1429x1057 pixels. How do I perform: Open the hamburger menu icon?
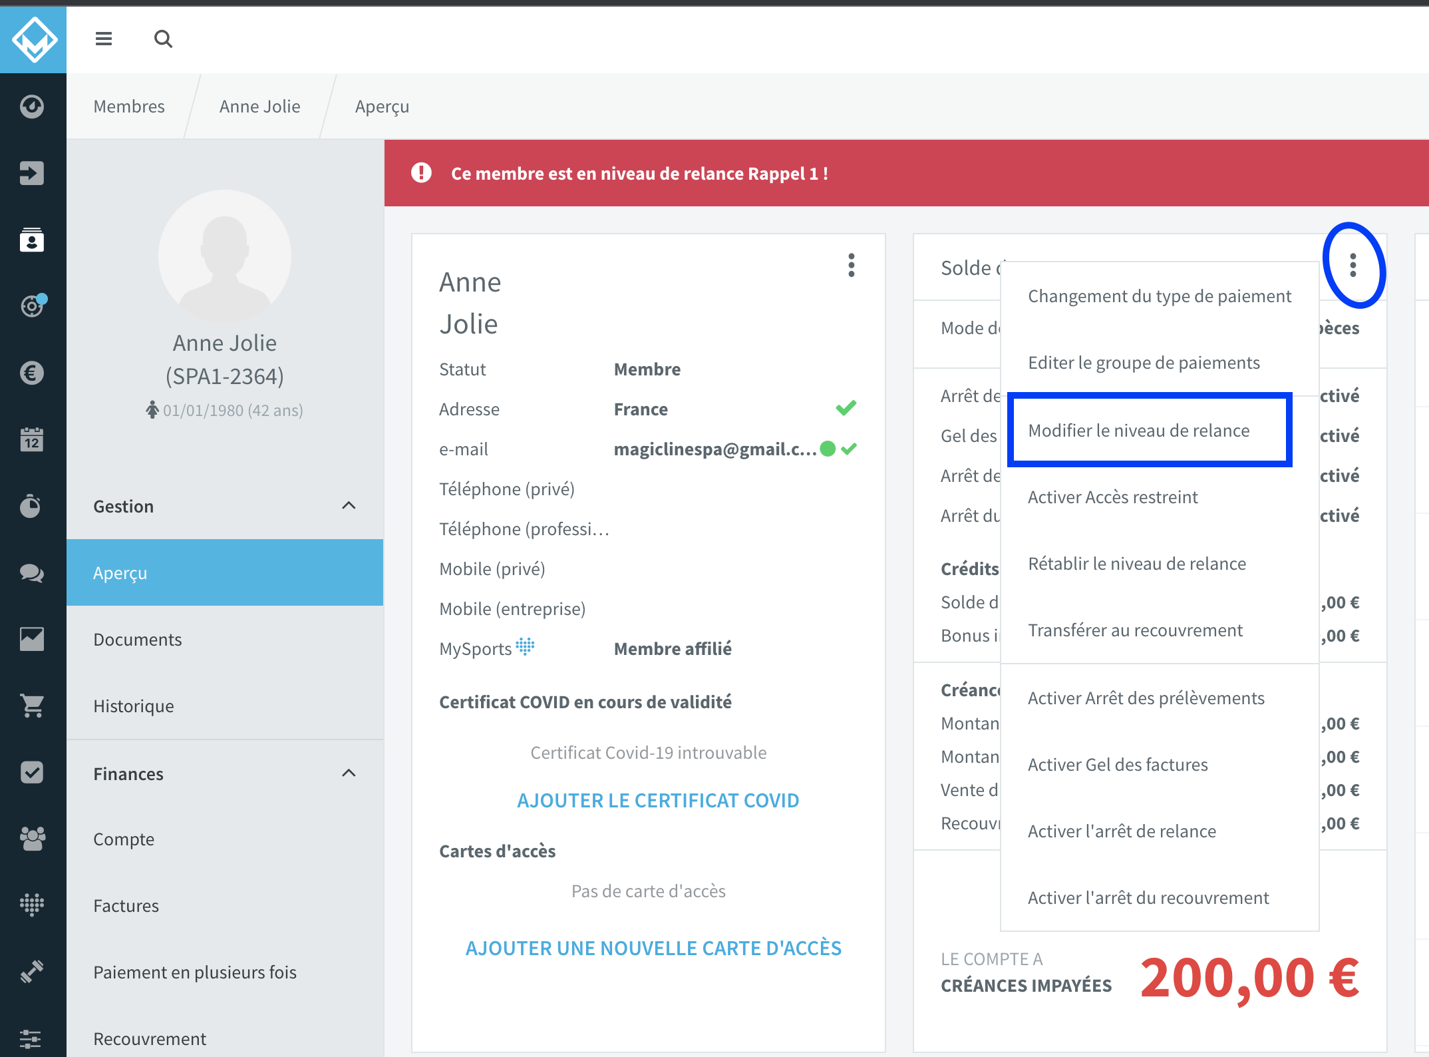click(x=104, y=39)
